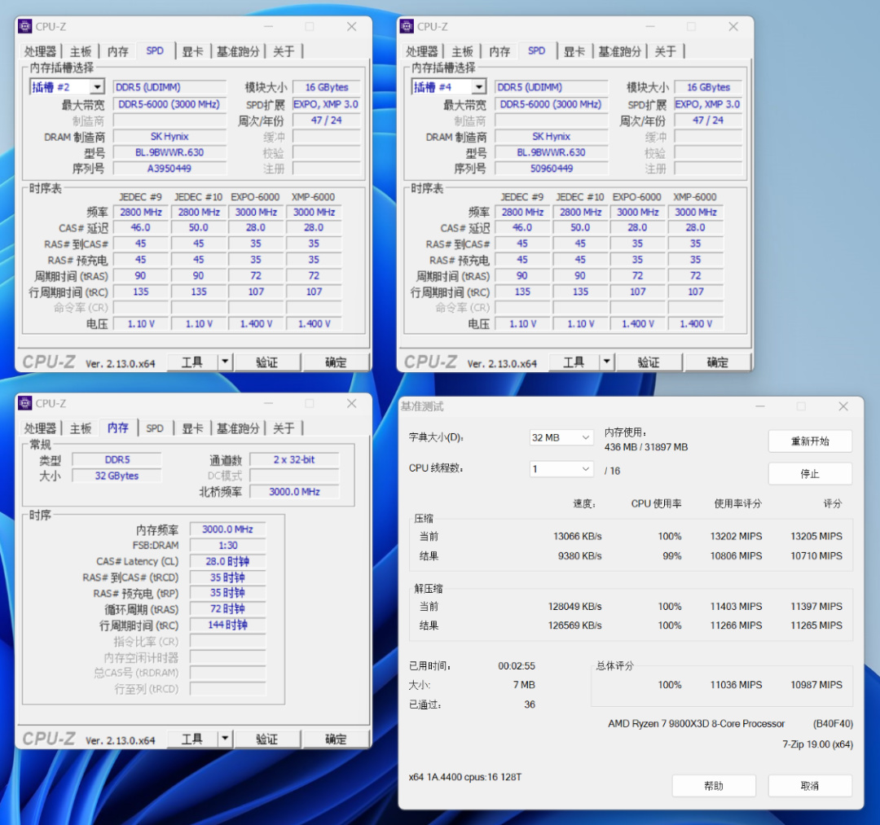
Task: Click 停止 button in benchmark window
Action: pyautogui.click(x=810, y=473)
